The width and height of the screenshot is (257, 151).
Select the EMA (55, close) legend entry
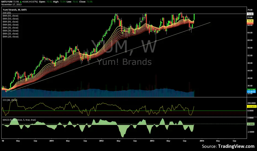pos(10,16)
